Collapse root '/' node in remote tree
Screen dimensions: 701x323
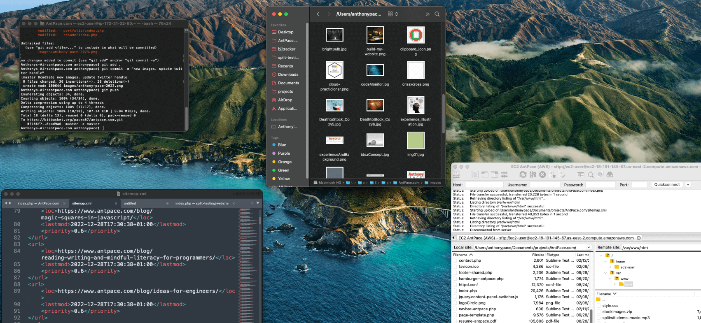pyautogui.click(x=601, y=256)
